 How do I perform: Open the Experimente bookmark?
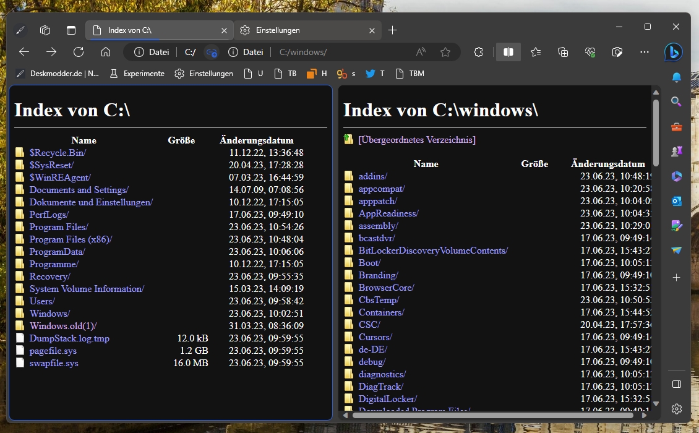(x=137, y=74)
